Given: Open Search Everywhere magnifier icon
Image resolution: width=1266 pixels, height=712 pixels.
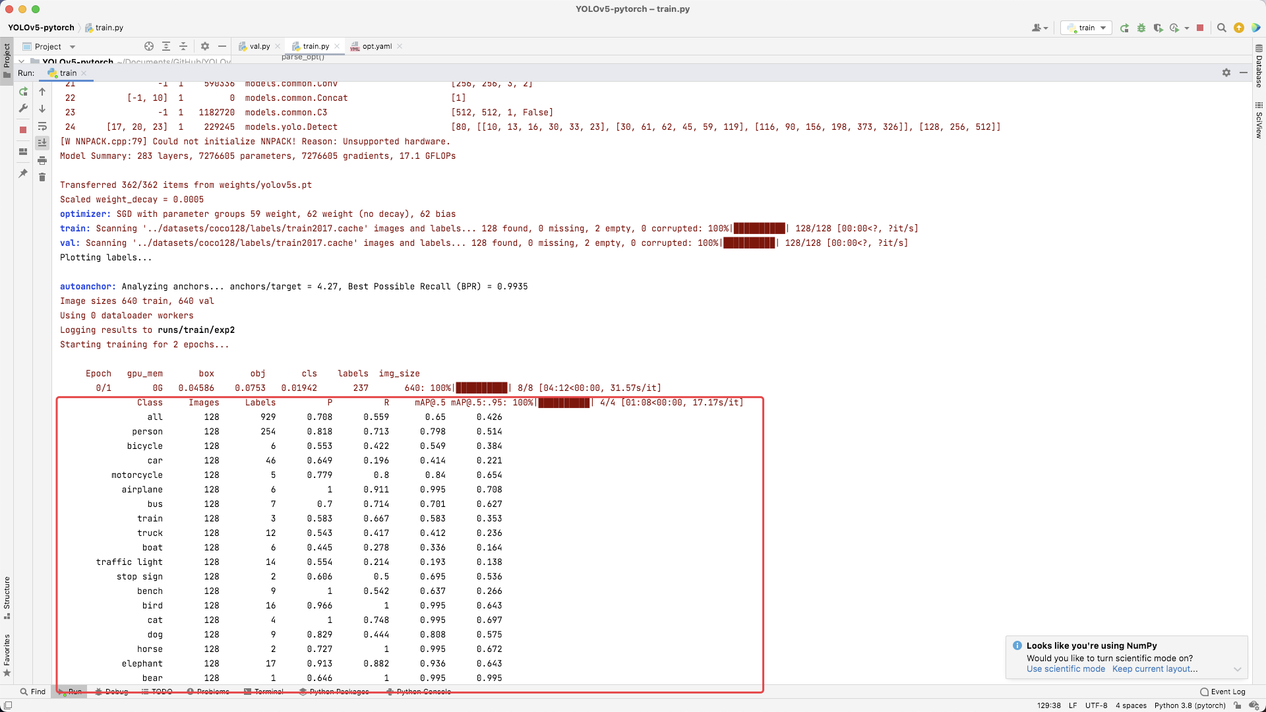Looking at the screenshot, I should coord(1221,28).
